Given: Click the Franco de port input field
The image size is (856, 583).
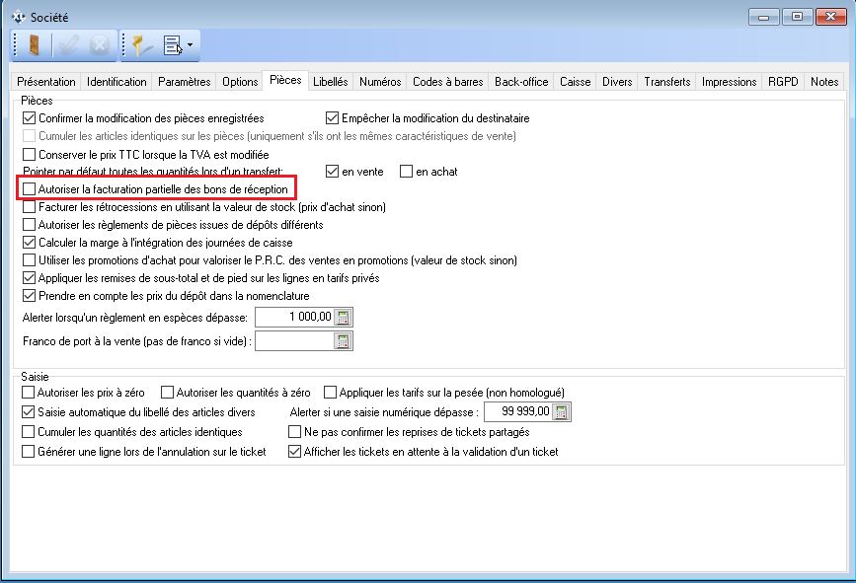Looking at the screenshot, I should [293, 341].
